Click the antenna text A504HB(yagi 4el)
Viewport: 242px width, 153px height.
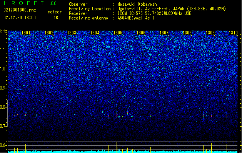point(136,18)
